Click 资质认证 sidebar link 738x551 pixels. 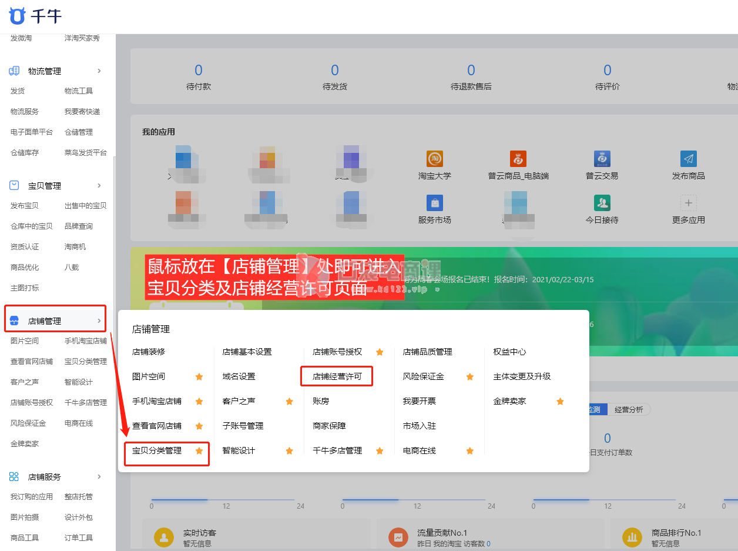(x=25, y=247)
